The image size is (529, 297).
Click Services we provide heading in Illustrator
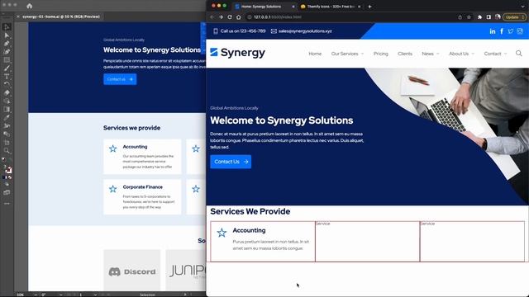131,128
